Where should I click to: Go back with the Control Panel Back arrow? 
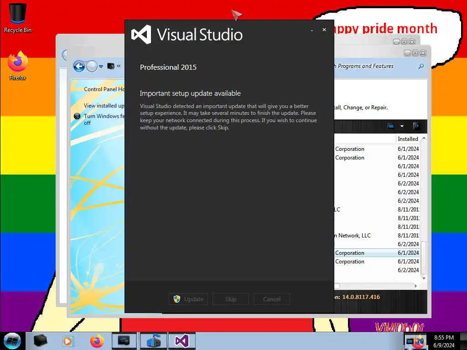[79, 66]
